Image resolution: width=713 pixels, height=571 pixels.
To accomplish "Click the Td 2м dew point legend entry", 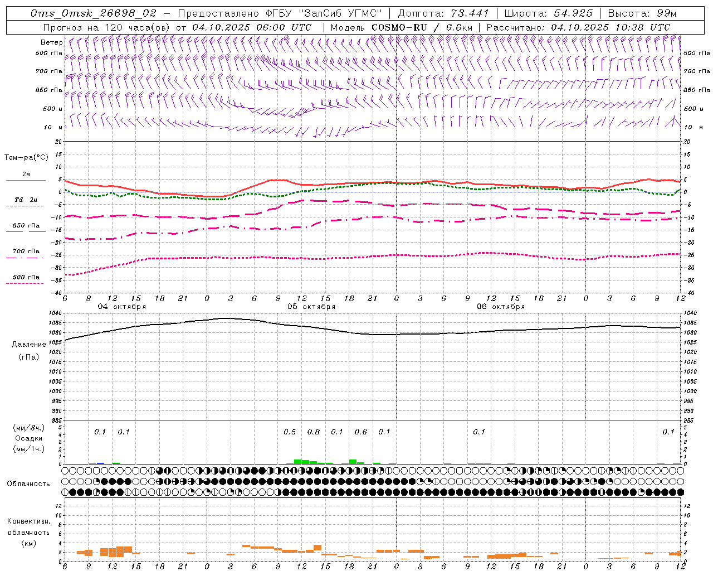I will tap(26, 200).
